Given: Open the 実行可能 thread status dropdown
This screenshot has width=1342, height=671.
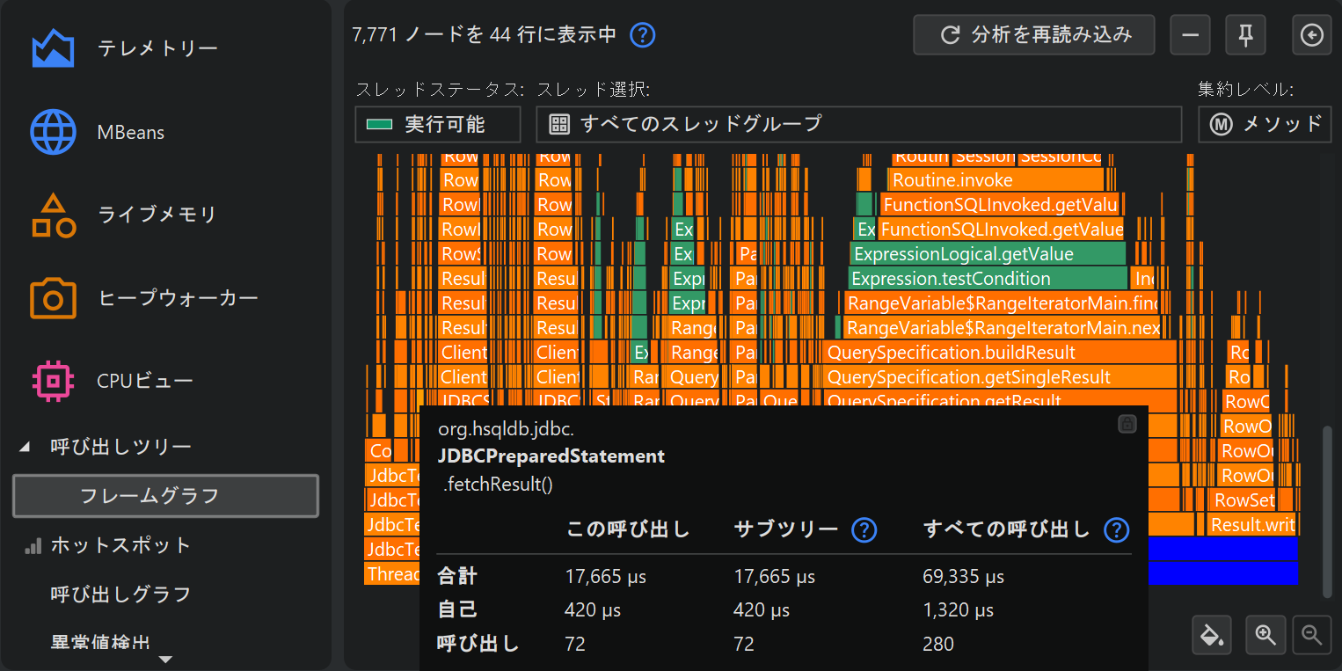Looking at the screenshot, I should [x=437, y=124].
